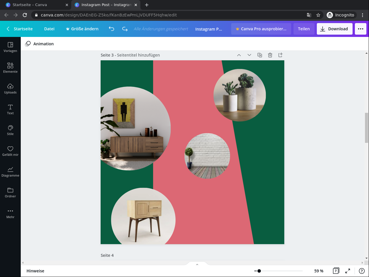The height and width of the screenshot is (277, 369).
Task: Click the Download button
Action: point(335,29)
